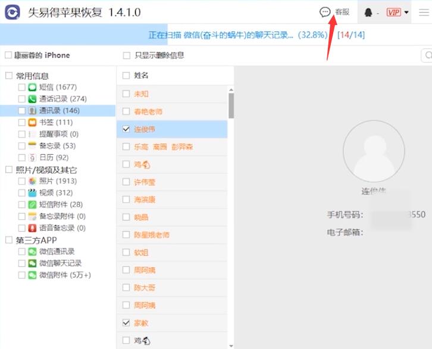
Task: Tick the 第三方APP group checkbox
Action: click(x=9, y=240)
